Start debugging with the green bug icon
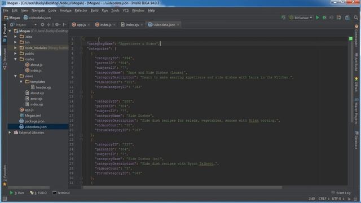361x203 pixels. [324, 17]
